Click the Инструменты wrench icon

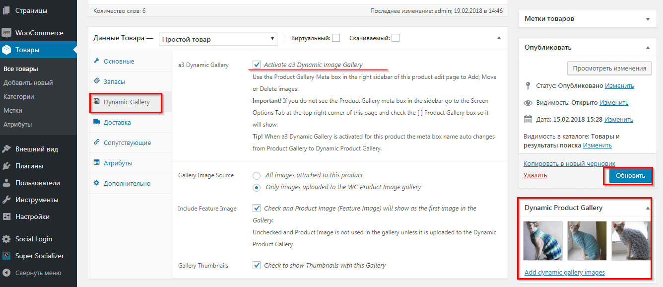(6, 200)
